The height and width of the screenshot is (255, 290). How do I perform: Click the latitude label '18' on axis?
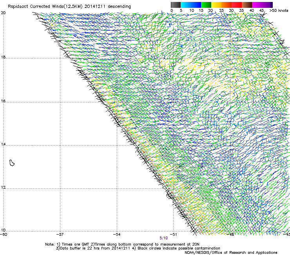click(x=3, y=57)
